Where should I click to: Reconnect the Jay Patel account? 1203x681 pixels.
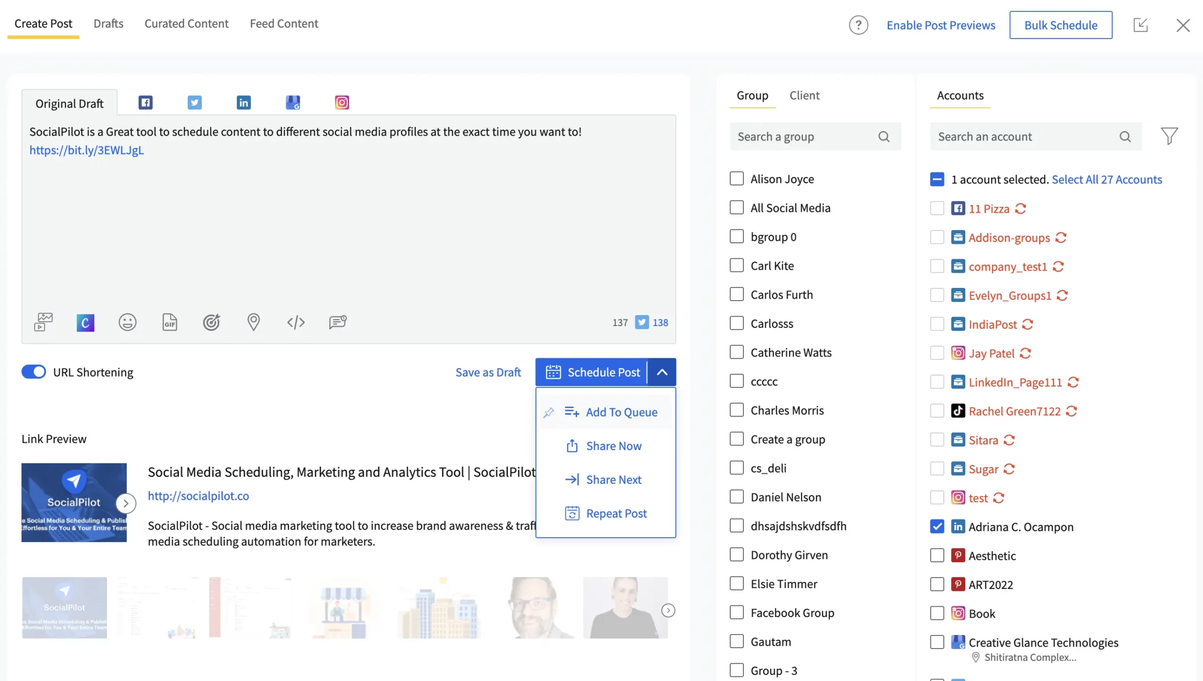(x=1025, y=353)
